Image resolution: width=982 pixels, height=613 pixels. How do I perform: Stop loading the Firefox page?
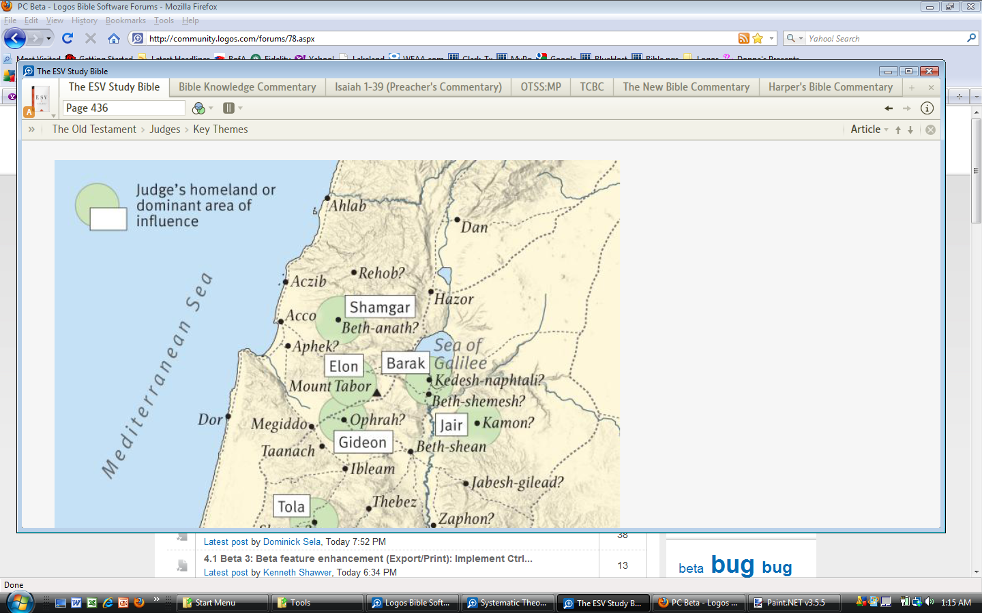tap(91, 38)
